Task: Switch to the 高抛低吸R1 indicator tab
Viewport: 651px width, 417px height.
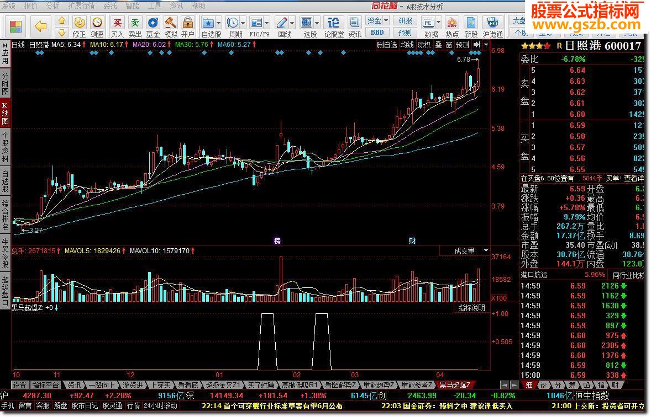Action: (300, 386)
